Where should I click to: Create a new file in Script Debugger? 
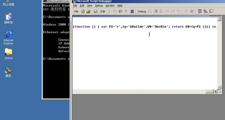(83, 12)
